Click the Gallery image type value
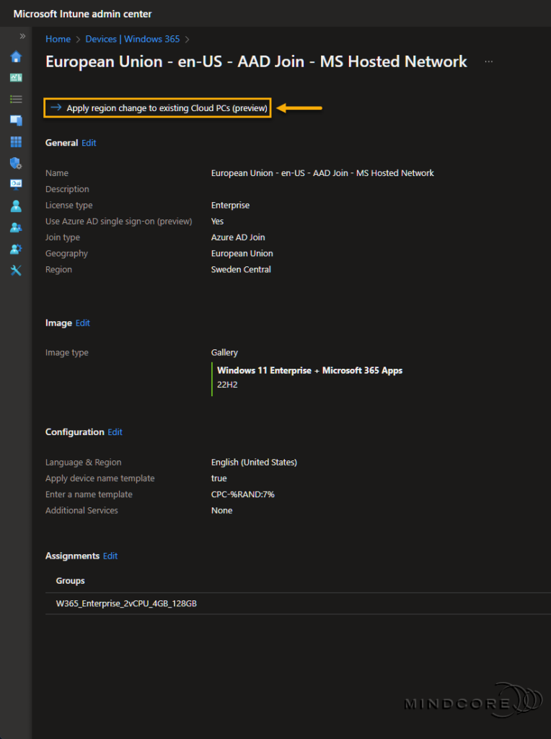The width and height of the screenshot is (551, 739). coord(224,352)
